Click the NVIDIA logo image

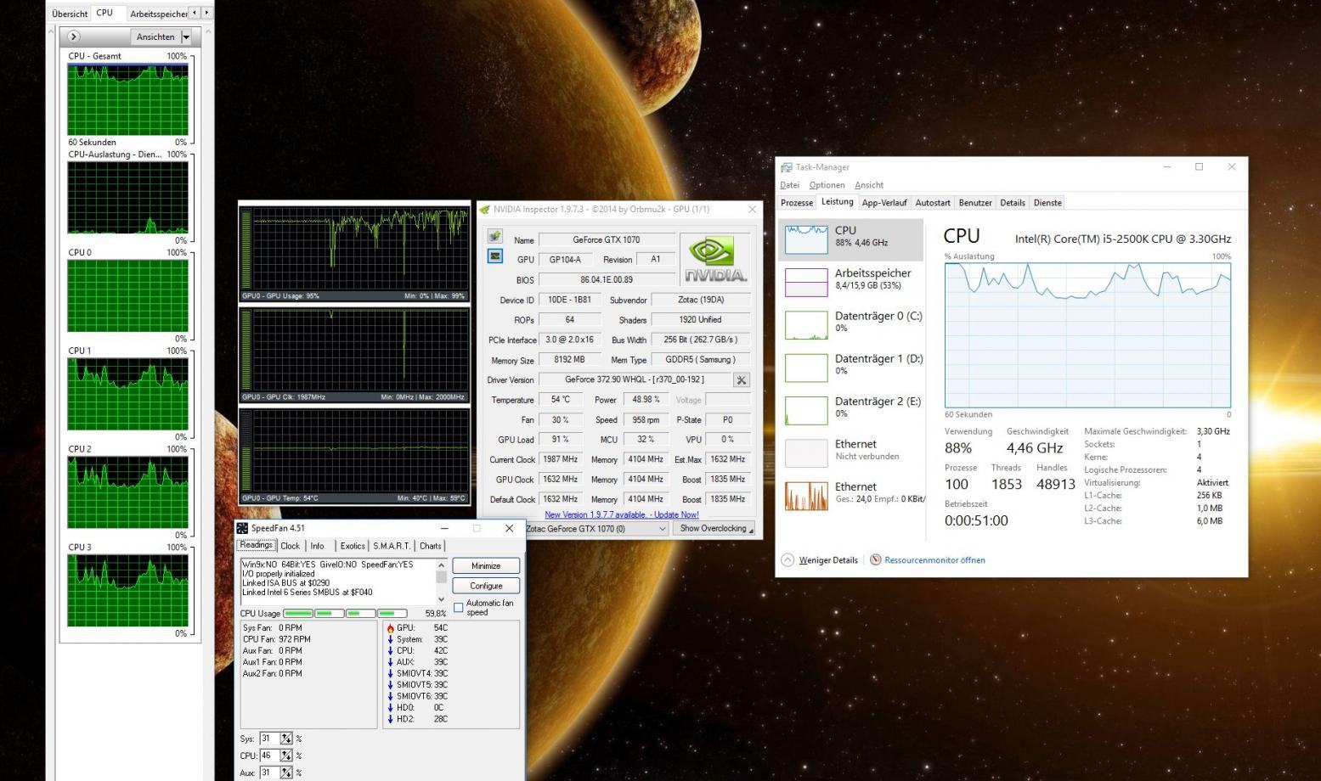point(715,260)
